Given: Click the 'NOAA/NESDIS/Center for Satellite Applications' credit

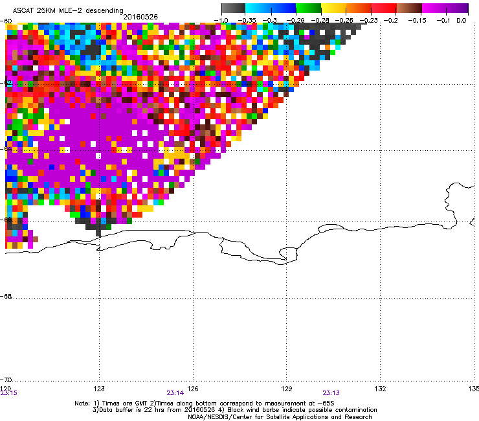Looking at the screenshot, I should (x=280, y=416).
